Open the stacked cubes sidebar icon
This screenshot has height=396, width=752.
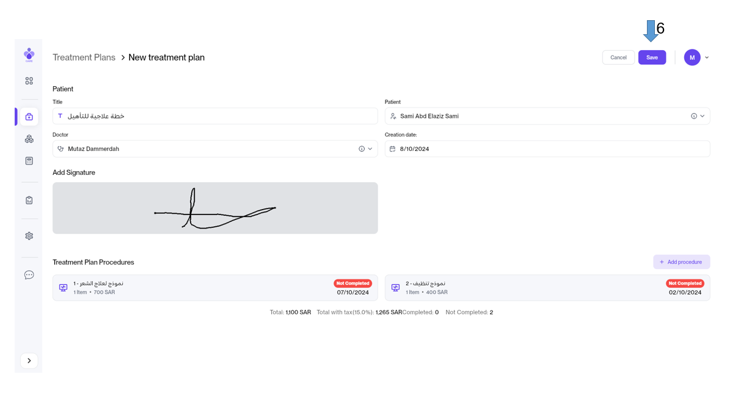point(29,139)
